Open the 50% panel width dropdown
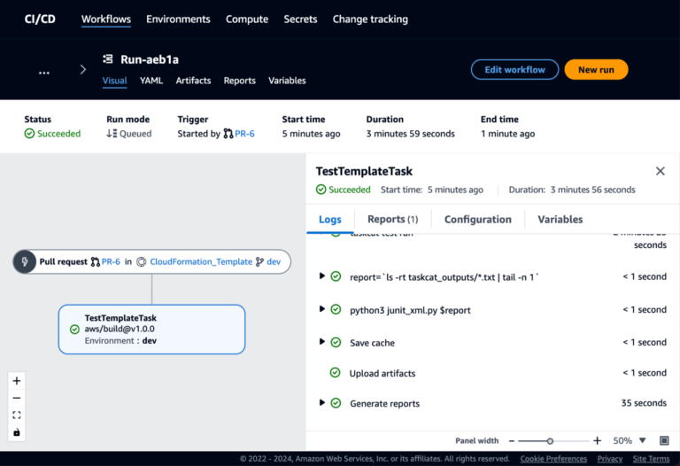The width and height of the screenshot is (680, 466). coord(630,441)
